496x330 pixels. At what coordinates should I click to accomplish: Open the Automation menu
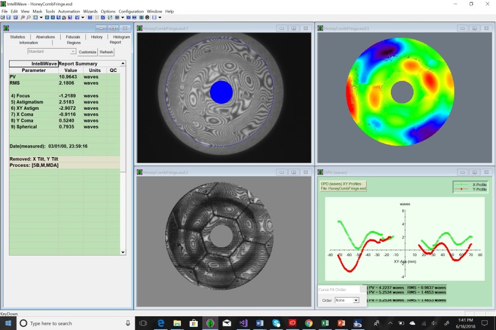click(x=69, y=11)
